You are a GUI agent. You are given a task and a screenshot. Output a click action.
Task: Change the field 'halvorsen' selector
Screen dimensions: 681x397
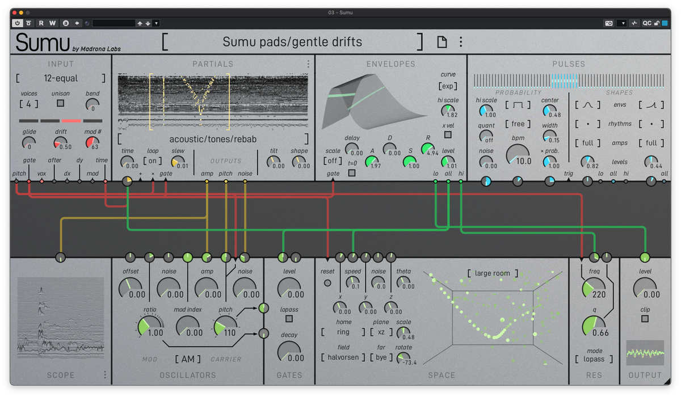pos(343,357)
